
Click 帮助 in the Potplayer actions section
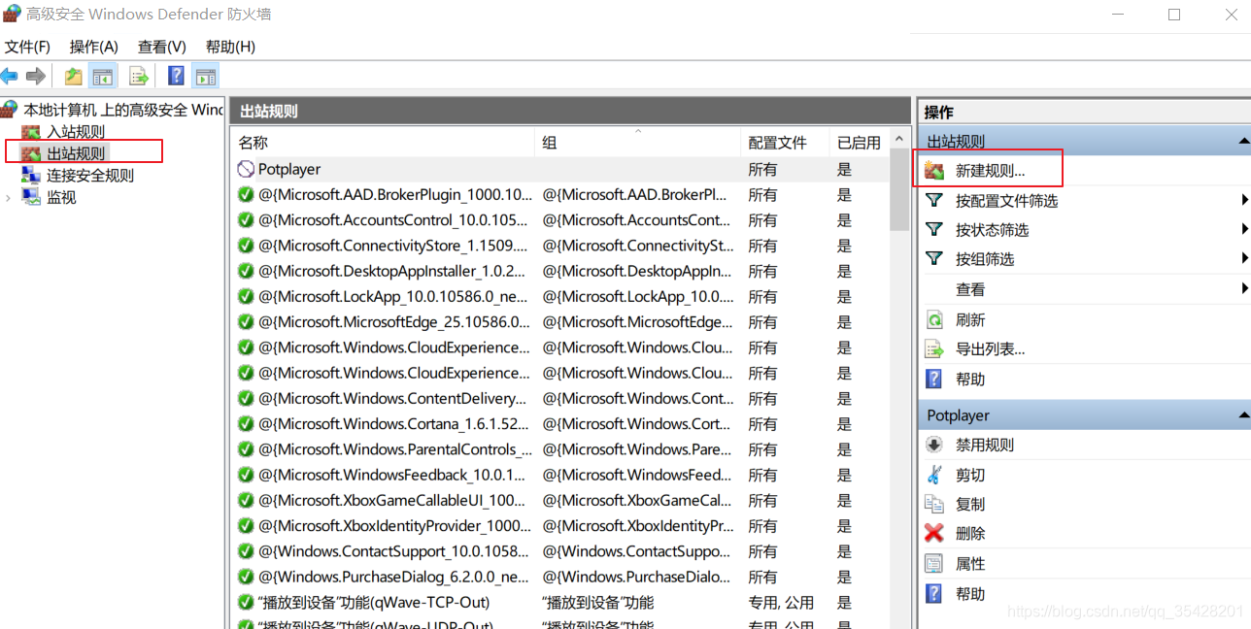pyautogui.click(x=970, y=593)
